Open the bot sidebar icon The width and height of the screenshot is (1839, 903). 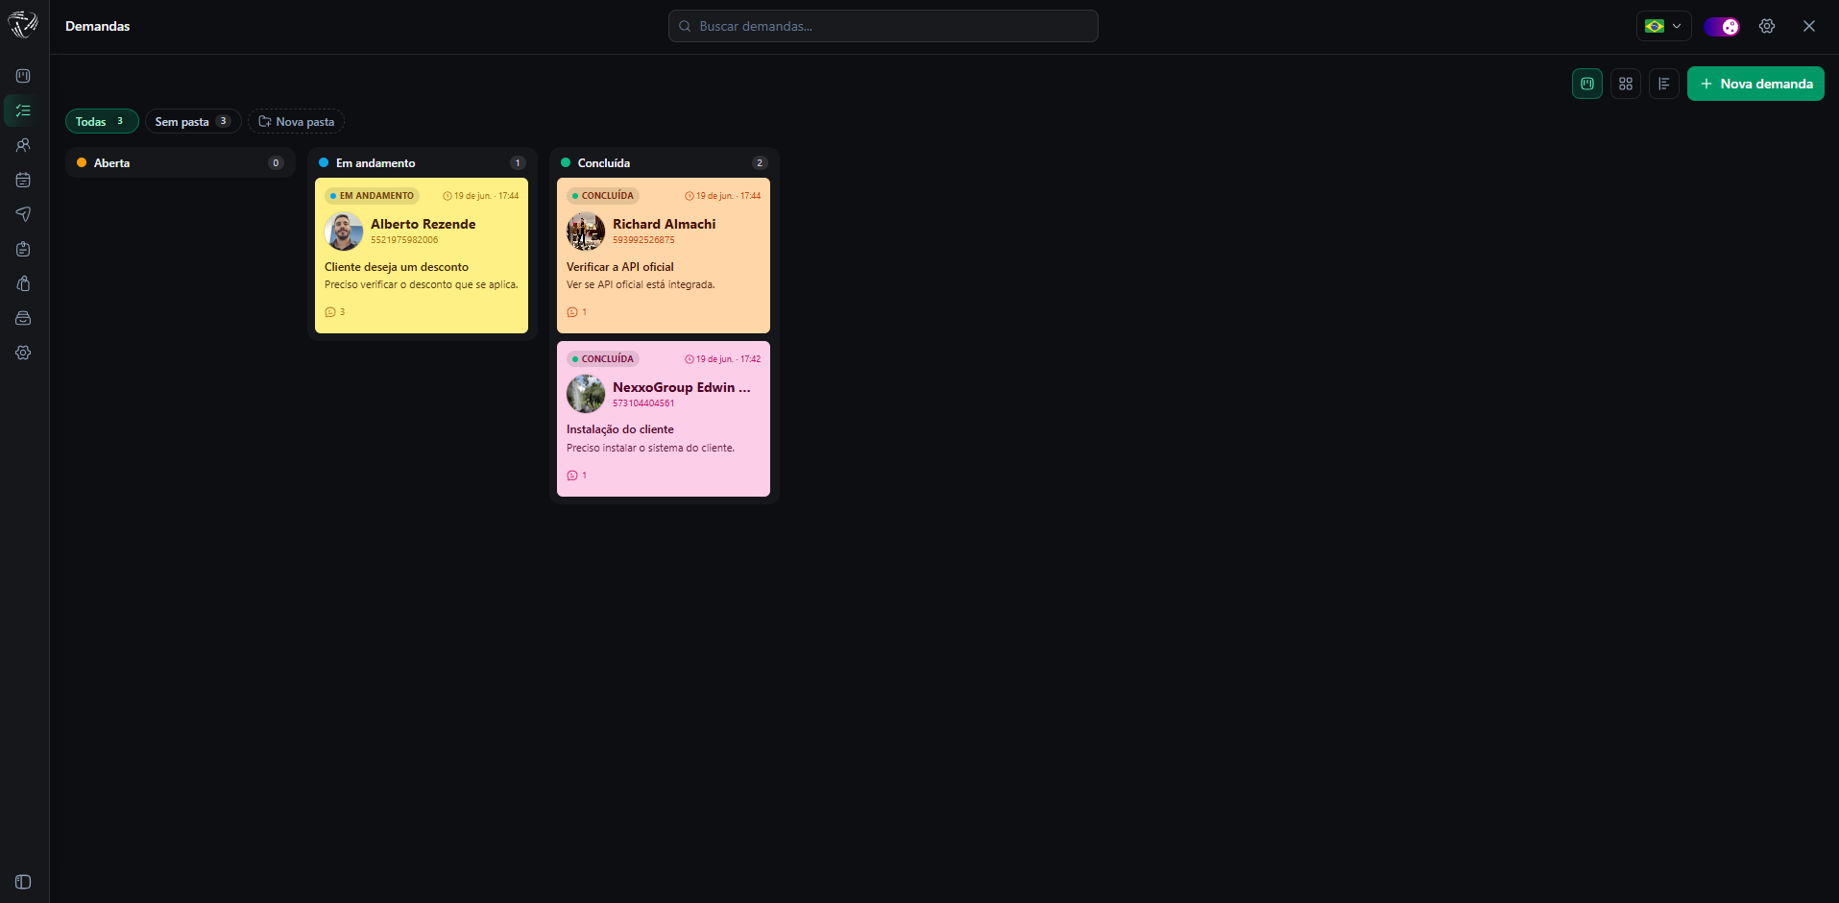[23, 249]
